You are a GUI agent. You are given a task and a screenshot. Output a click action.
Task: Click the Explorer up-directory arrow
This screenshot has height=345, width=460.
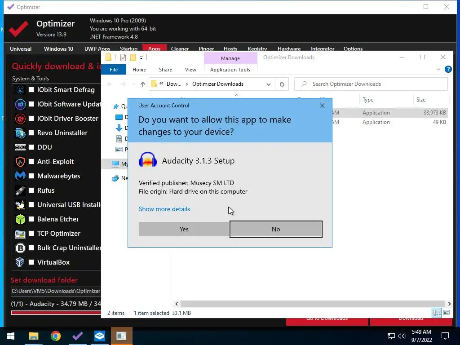(142, 84)
